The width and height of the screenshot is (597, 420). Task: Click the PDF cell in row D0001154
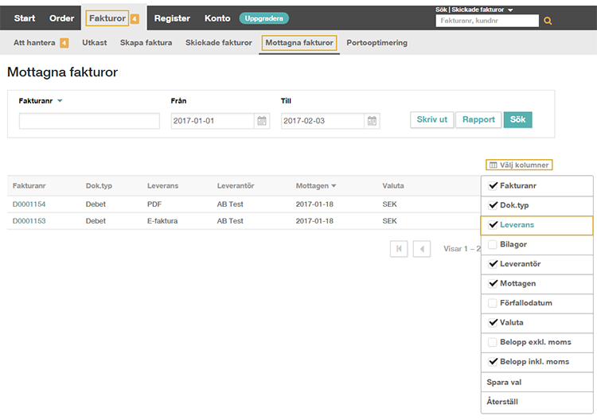coord(154,204)
